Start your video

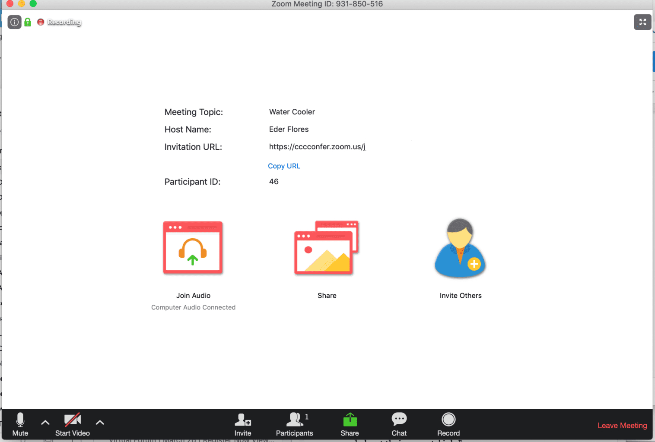[72, 424]
